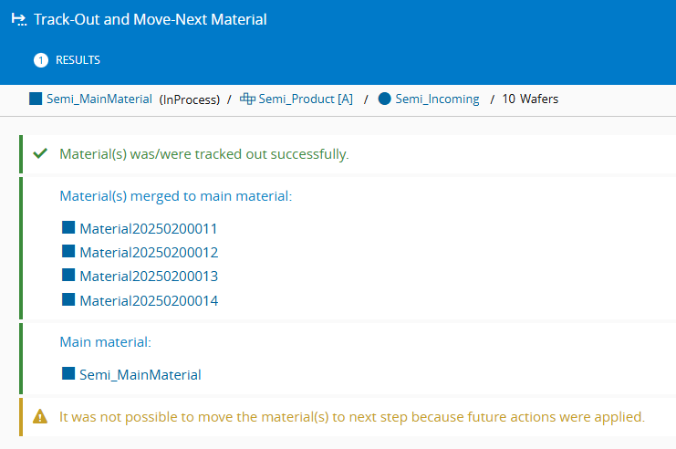Click the step 1 circle badge

[40, 60]
